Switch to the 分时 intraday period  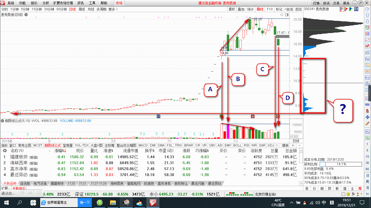click(x=4, y=9)
